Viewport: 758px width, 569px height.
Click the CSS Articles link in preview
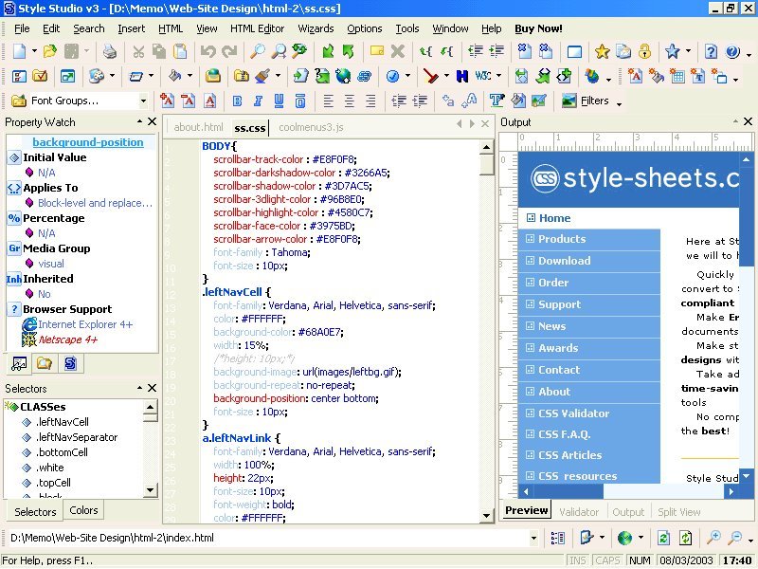click(570, 455)
